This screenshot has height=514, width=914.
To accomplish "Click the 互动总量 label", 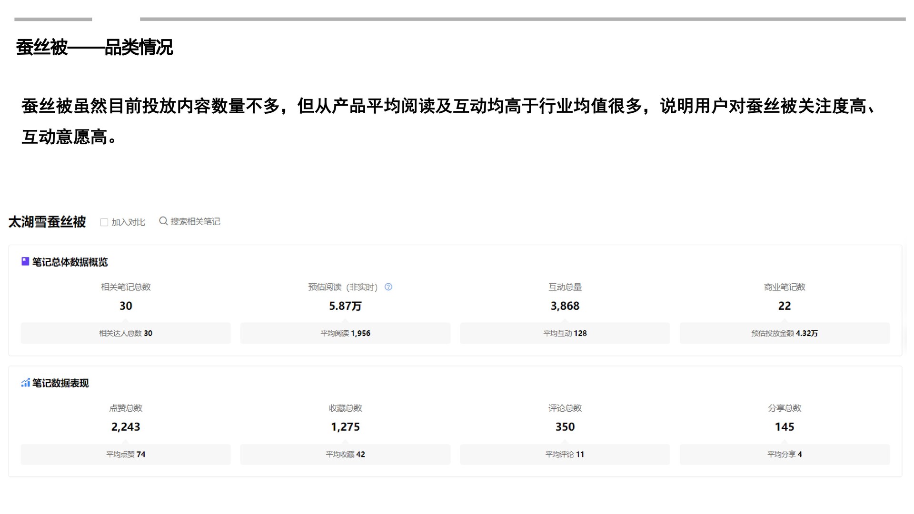I will coord(565,287).
